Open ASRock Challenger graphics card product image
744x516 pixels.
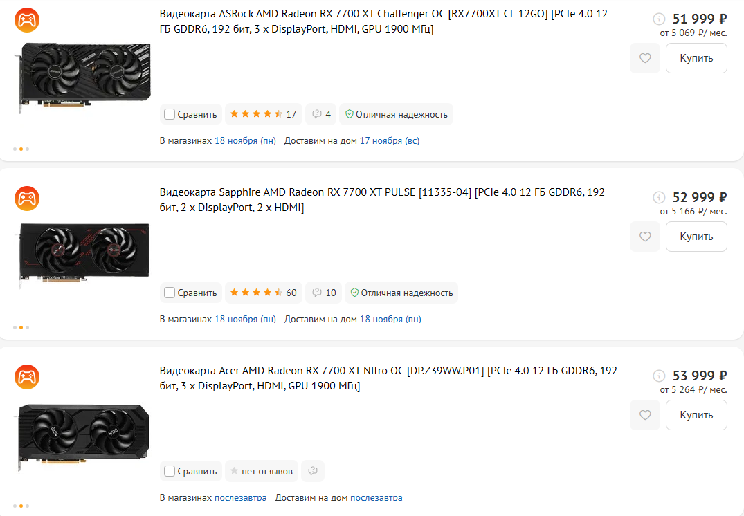tap(84, 77)
